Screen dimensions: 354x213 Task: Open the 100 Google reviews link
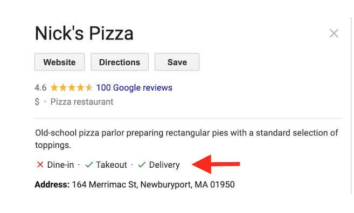134,88
